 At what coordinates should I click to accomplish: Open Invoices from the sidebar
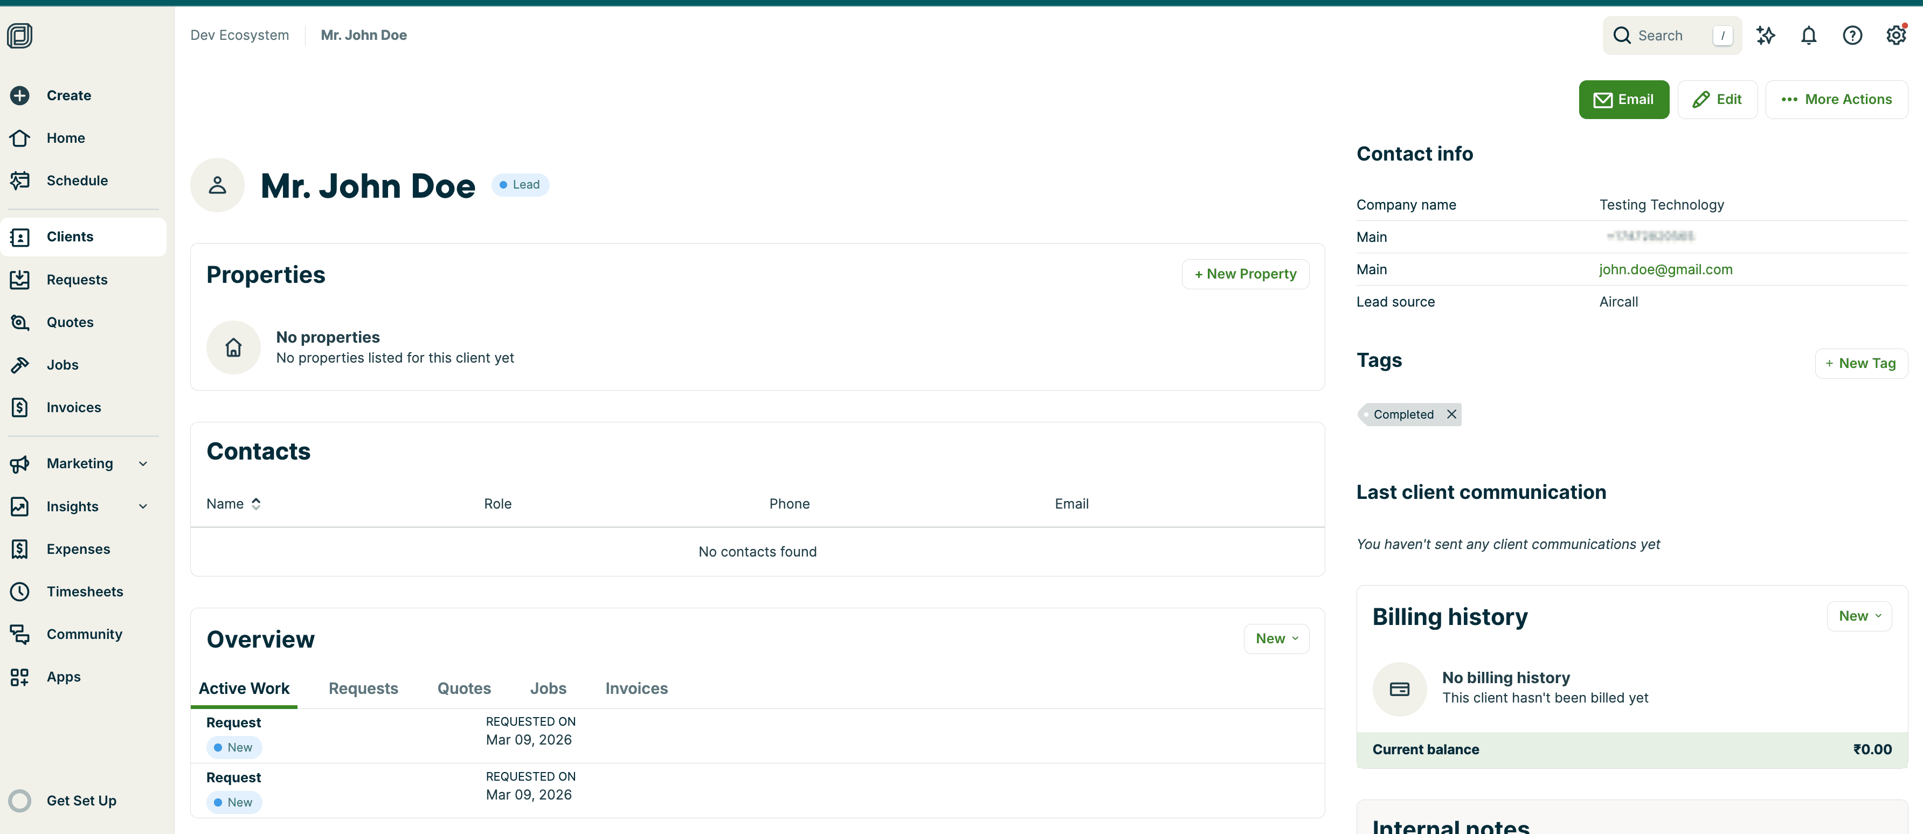click(x=73, y=407)
